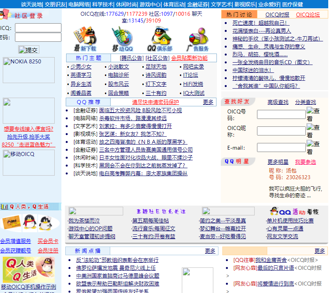
Task: Open the 少男少女 topic
Action: (x=81, y=67)
